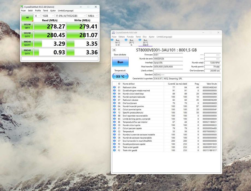Image resolution: width=251 pixels, height=191 pixels.
Task: Open Temă menu in CrystalDiskMark
Action: point(45,11)
